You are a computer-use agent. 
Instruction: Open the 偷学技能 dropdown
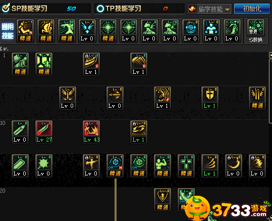tap(209, 9)
